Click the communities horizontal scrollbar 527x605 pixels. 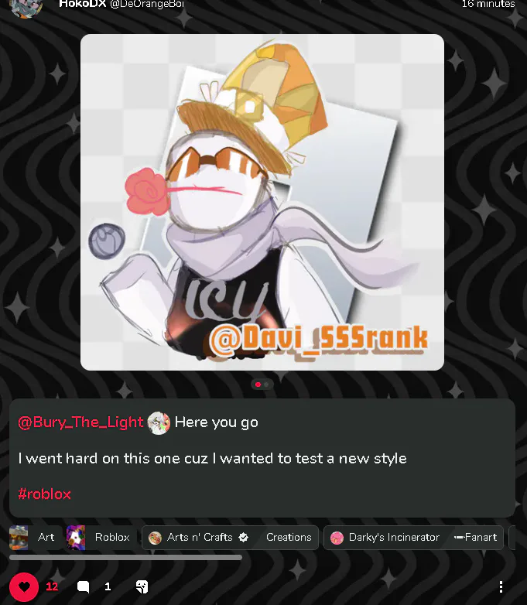[125, 557]
